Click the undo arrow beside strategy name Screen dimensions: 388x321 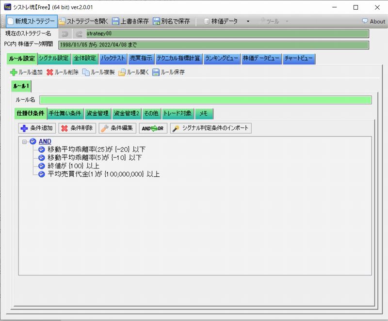click(x=65, y=34)
